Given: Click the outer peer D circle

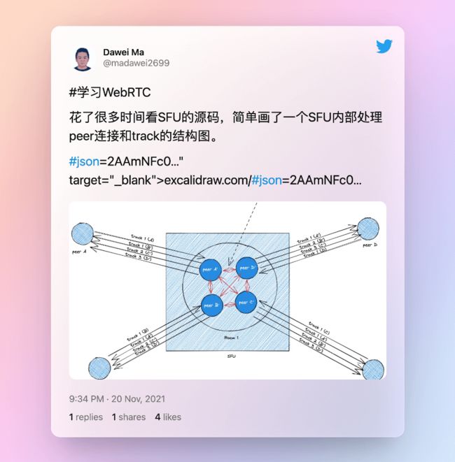Looking at the screenshot, I should tap(368, 229).
